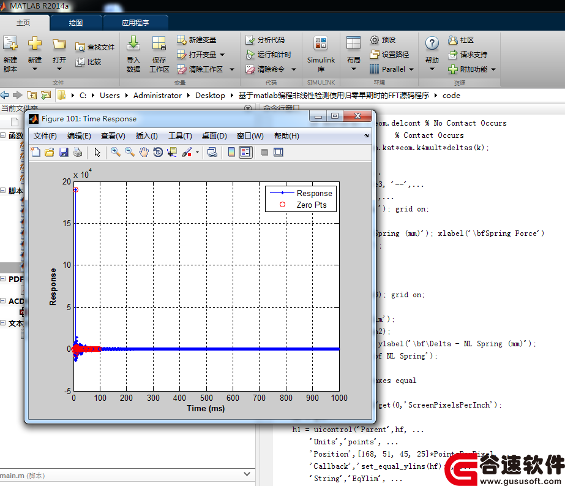Click the code folder in breadcrumb
565x486 pixels.
pyautogui.click(x=451, y=96)
